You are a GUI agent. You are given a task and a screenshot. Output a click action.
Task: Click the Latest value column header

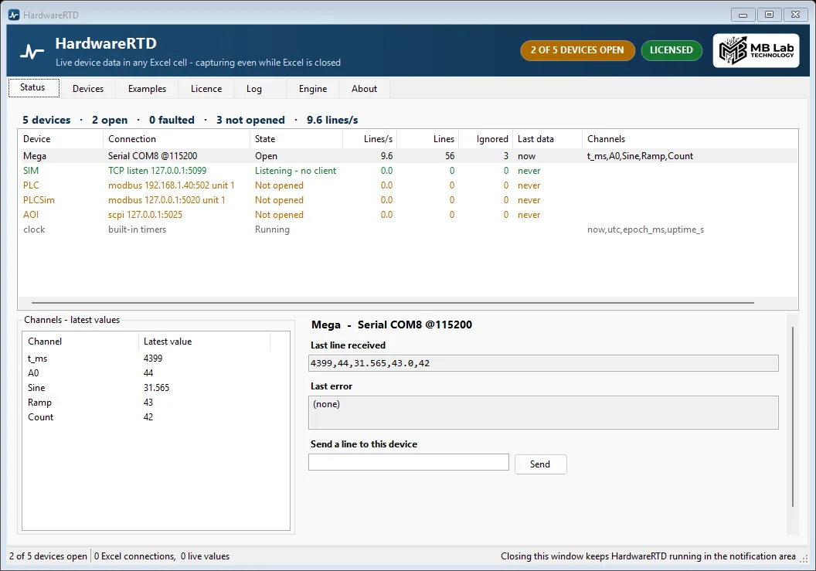coord(205,342)
